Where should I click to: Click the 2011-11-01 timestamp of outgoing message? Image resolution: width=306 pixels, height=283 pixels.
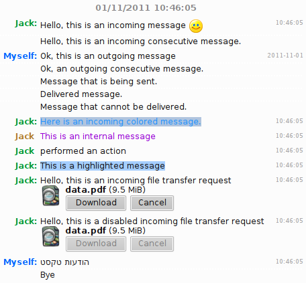click(x=285, y=56)
